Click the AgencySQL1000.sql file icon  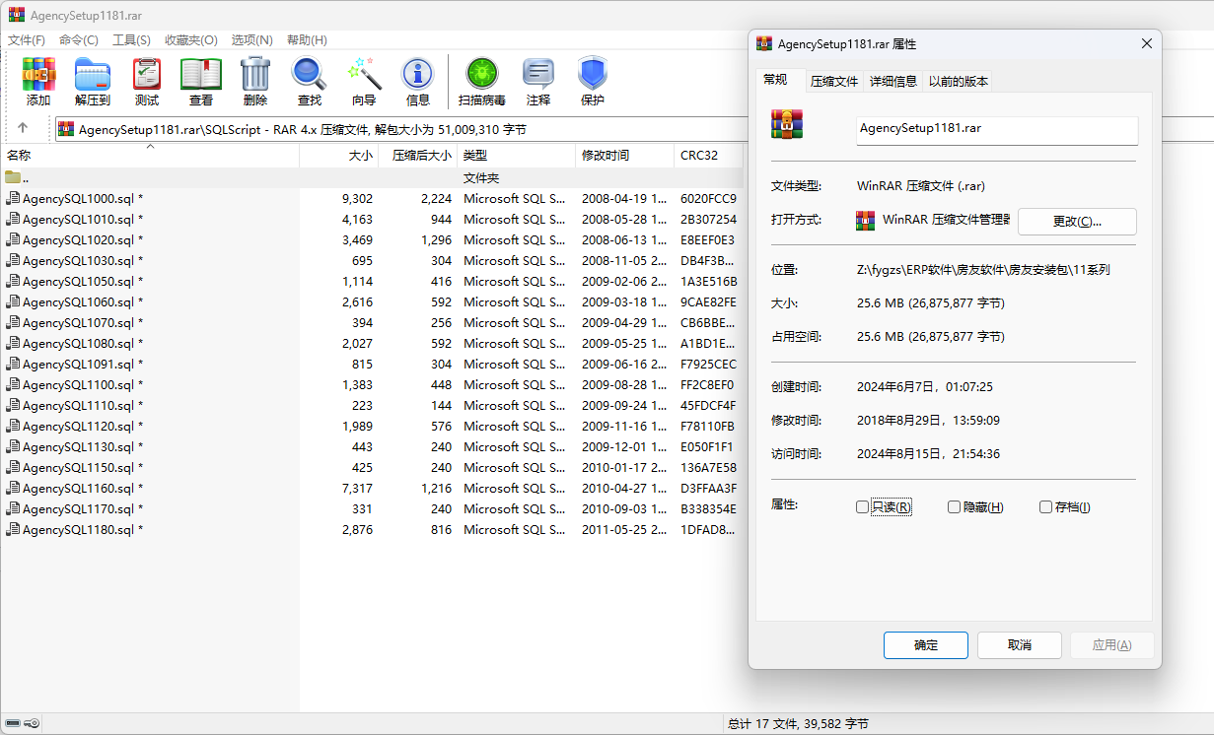(x=13, y=198)
